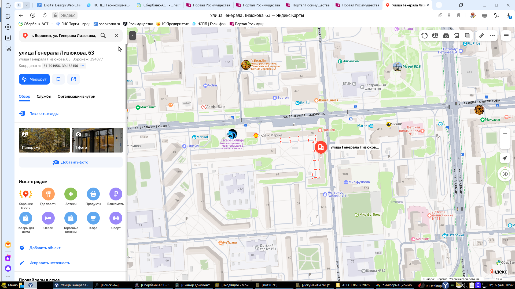This screenshot has height=289, width=515.
Task: Select the ruler distance tool
Action: point(481,36)
